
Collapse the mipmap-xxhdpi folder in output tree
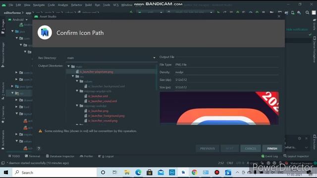click(77, 105)
